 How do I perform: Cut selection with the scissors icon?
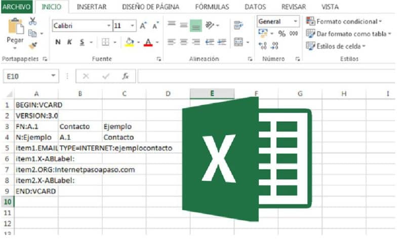[32, 21]
